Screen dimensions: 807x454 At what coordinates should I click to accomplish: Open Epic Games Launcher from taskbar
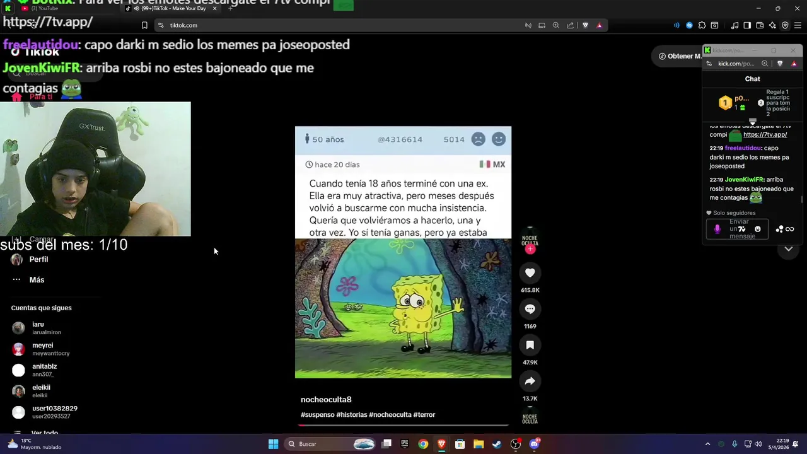point(405,444)
